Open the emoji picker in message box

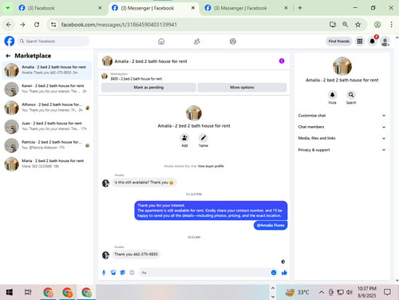[274, 272]
